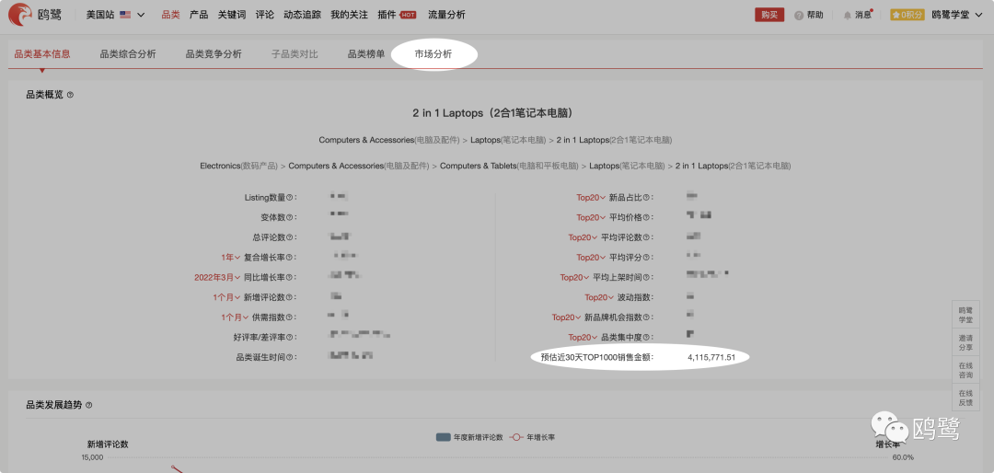Click 鸥鹭学堂 floating side button
Image resolution: width=994 pixels, height=473 pixels.
pyautogui.click(x=965, y=315)
